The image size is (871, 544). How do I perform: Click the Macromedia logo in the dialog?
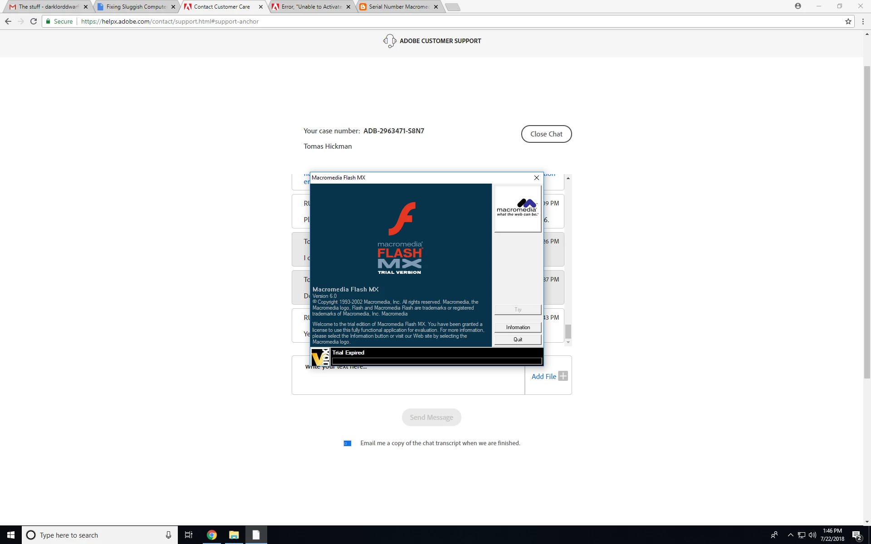pyautogui.click(x=517, y=209)
